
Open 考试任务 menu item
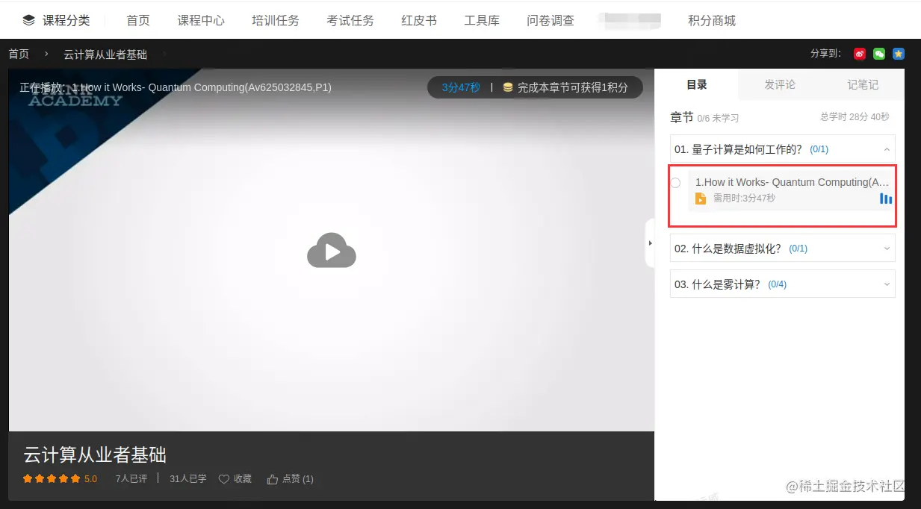pos(350,21)
